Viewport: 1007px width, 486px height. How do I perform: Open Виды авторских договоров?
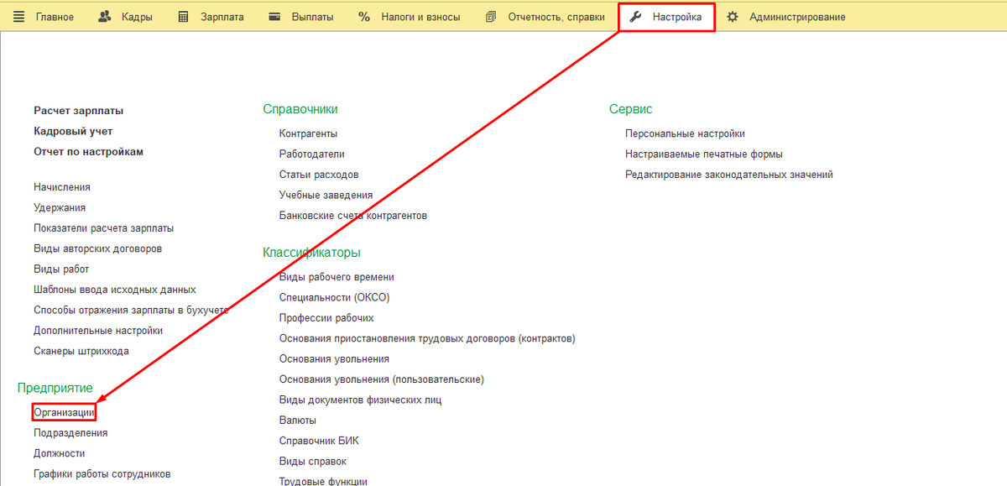click(x=98, y=248)
